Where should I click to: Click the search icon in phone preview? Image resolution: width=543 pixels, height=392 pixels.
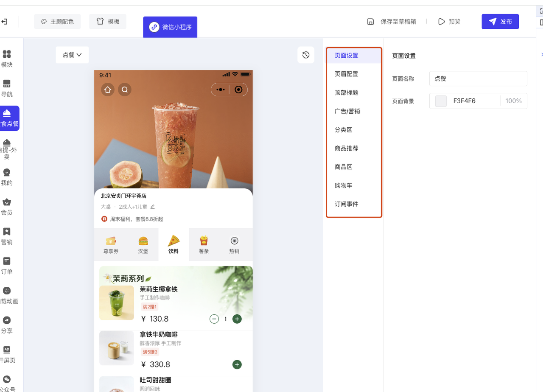click(125, 90)
